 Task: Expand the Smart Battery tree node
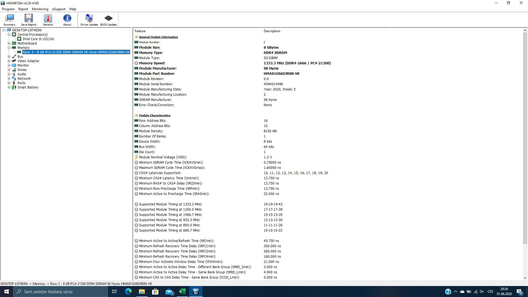click(9, 87)
